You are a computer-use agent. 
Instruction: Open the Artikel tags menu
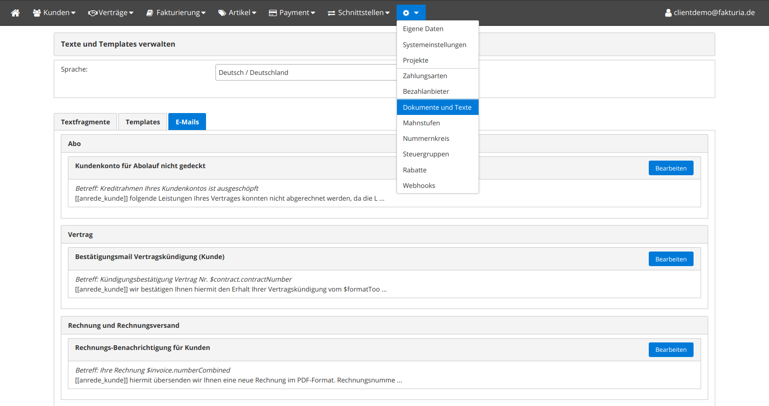pos(237,13)
